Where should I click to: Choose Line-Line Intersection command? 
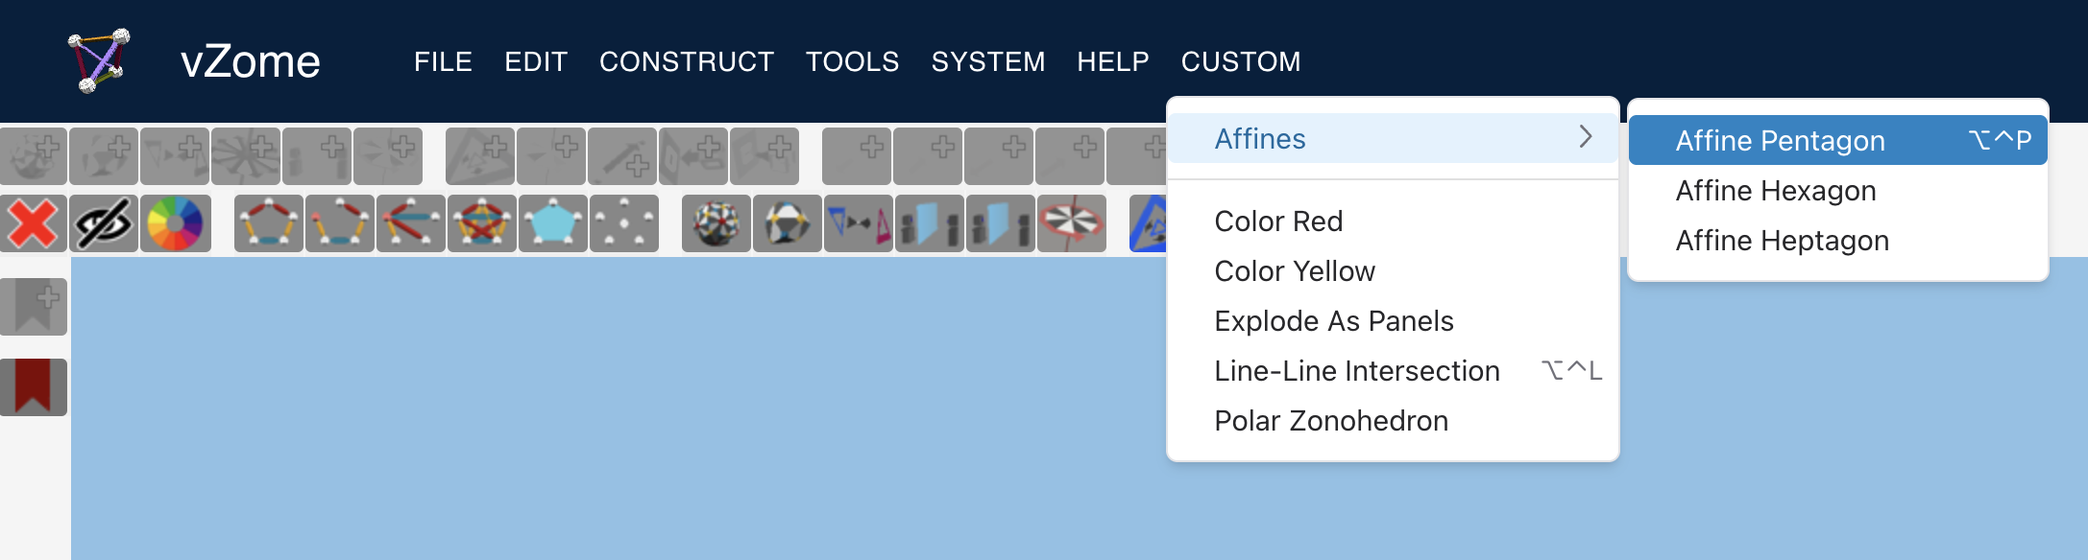click(1356, 371)
